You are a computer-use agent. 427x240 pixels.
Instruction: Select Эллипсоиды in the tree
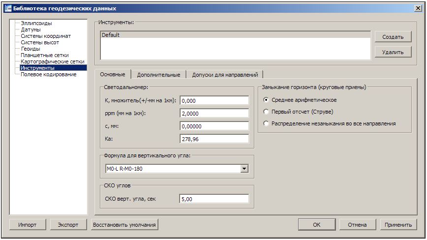[x=36, y=24]
